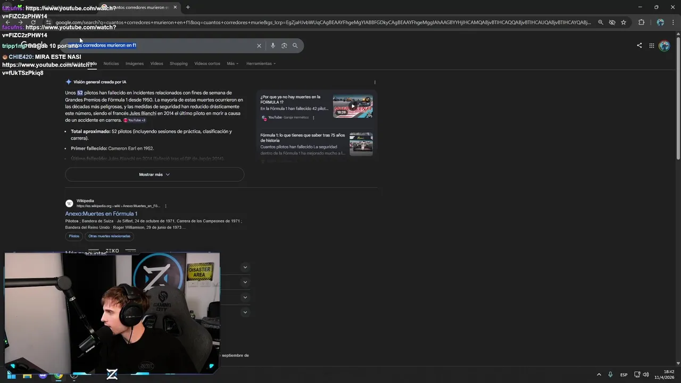Open YouTube video card three-dot menu
This screenshot has height=383, width=681.
313,118
